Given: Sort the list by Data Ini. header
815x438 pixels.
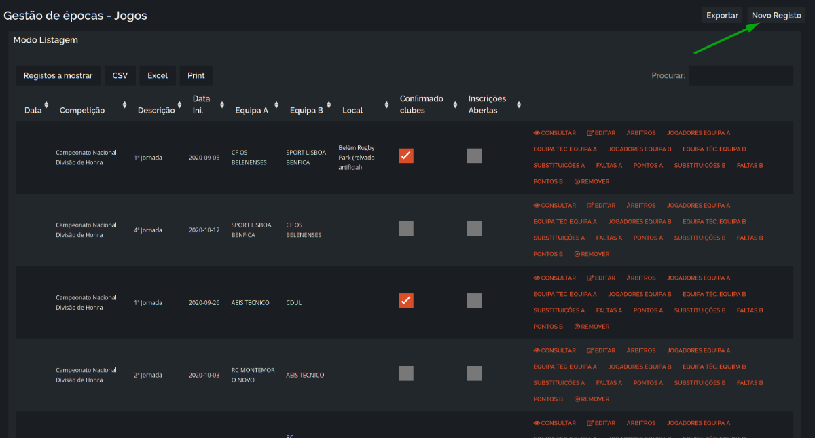Looking at the screenshot, I should (x=202, y=105).
